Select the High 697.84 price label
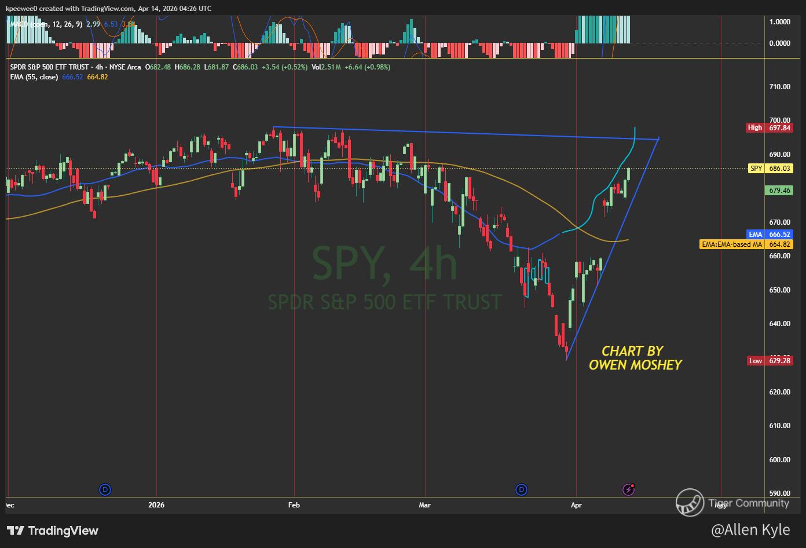Image resolution: width=806 pixels, height=548 pixels. [769, 127]
